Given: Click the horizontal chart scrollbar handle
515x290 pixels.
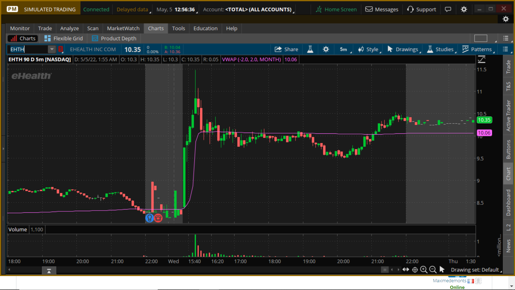Looking at the screenshot, I should click(x=385, y=270).
